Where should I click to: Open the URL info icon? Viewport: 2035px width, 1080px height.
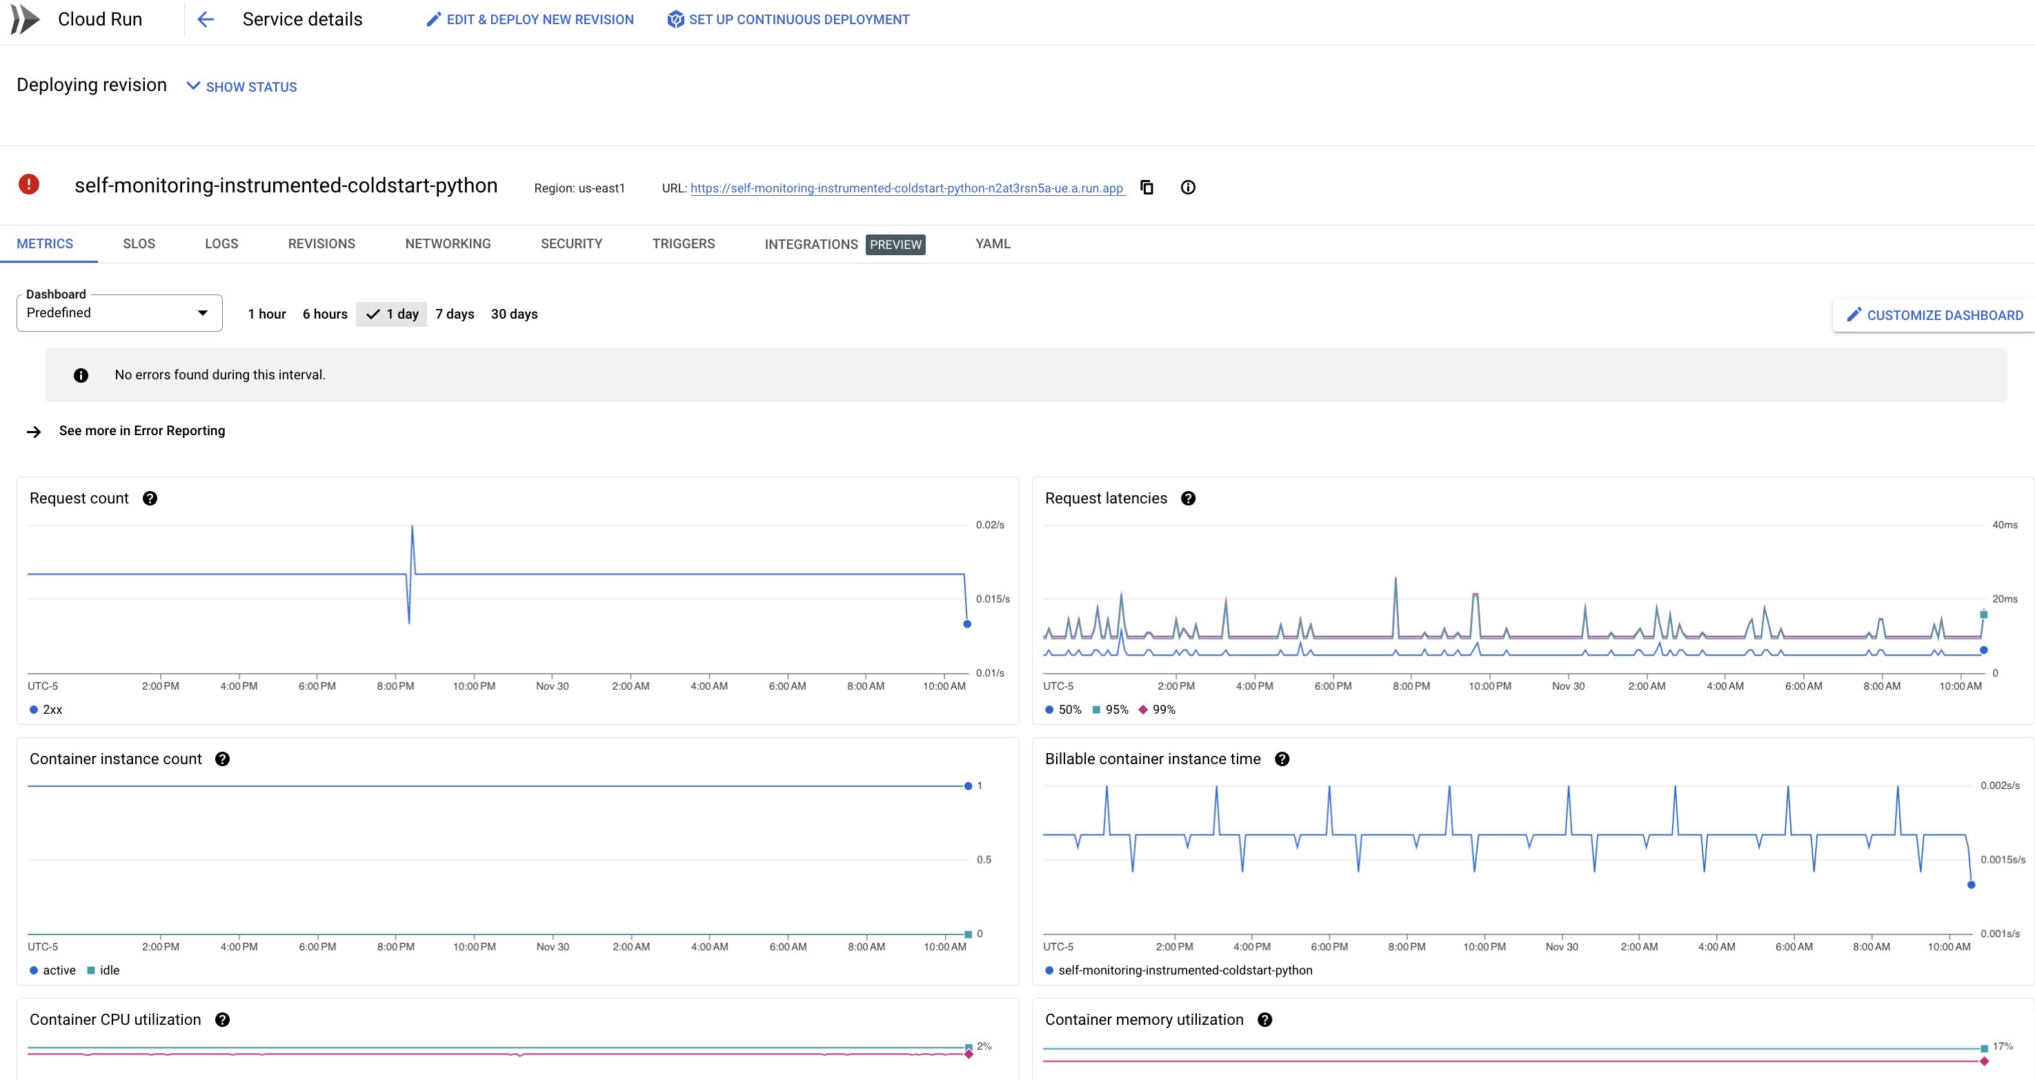point(1187,188)
